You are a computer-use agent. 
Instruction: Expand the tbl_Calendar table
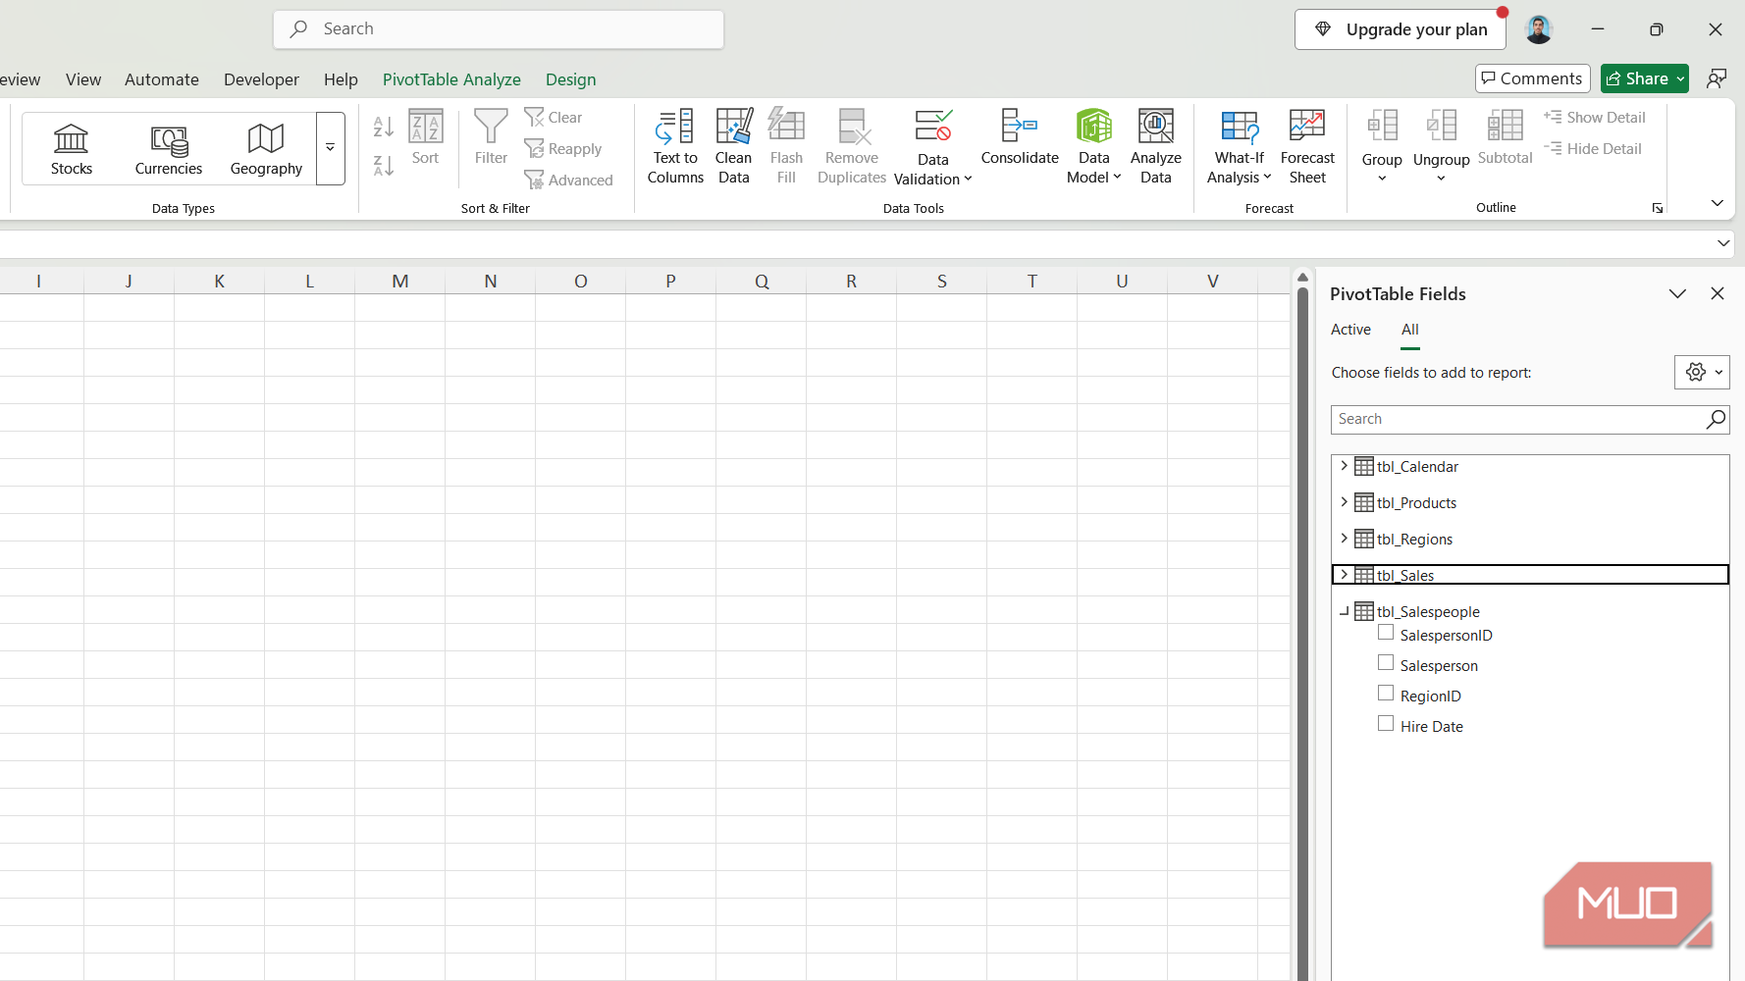click(x=1344, y=466)
